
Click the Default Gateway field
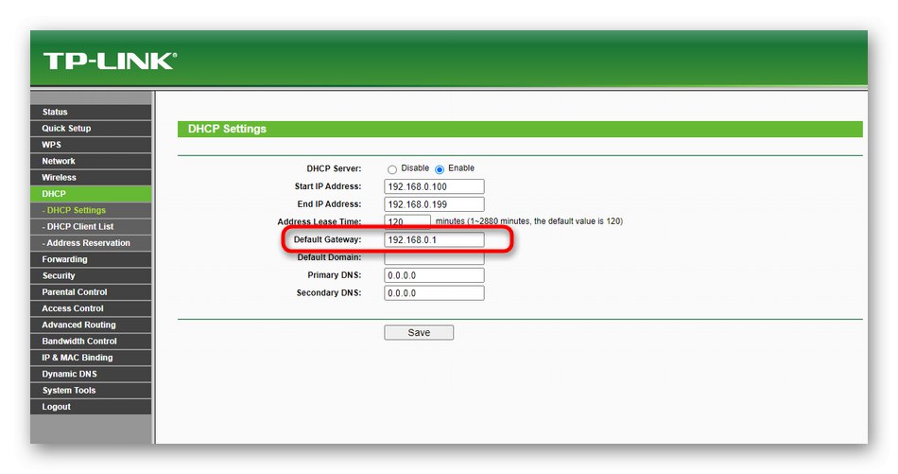click(x=434, y=239)
